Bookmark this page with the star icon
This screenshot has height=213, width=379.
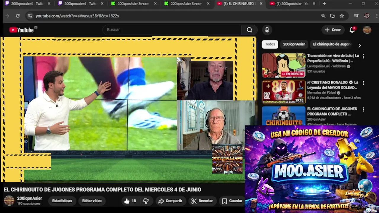[x=342, y=16]
